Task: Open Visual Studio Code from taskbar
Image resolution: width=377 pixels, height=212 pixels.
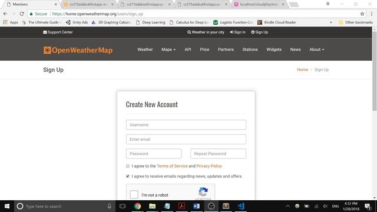Action: click(241, 206)
